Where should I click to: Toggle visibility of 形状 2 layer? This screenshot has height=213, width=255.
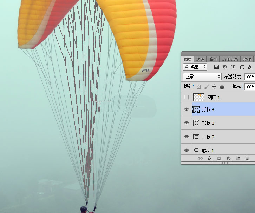click(187, 137)
